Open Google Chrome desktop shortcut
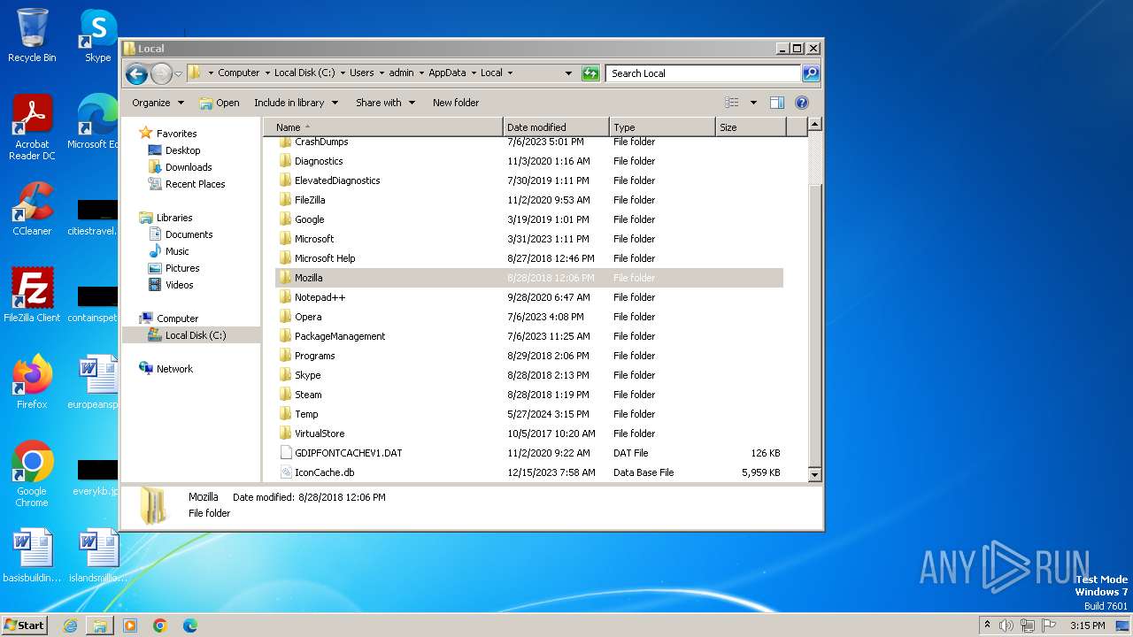Viewport: 1133px width, 637px height. (32, 474)
